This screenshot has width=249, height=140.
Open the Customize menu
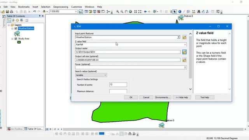click(76, 7)
